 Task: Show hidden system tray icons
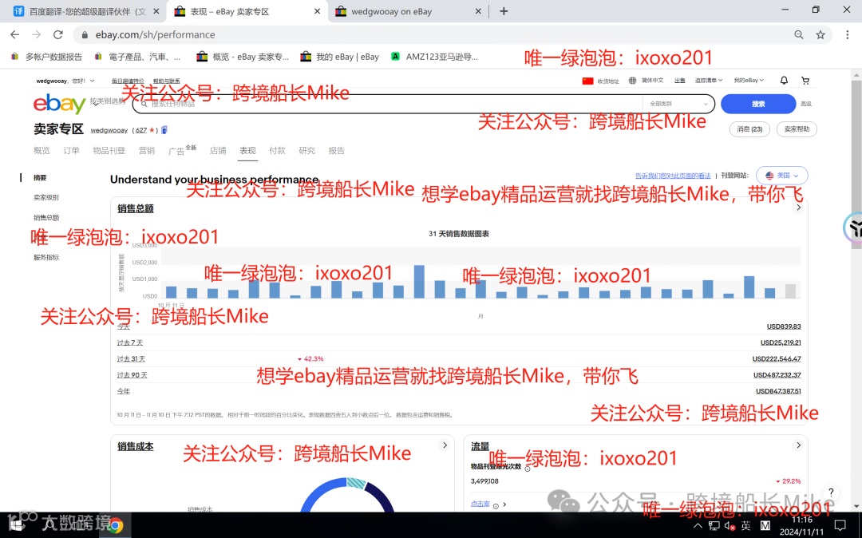698,526
